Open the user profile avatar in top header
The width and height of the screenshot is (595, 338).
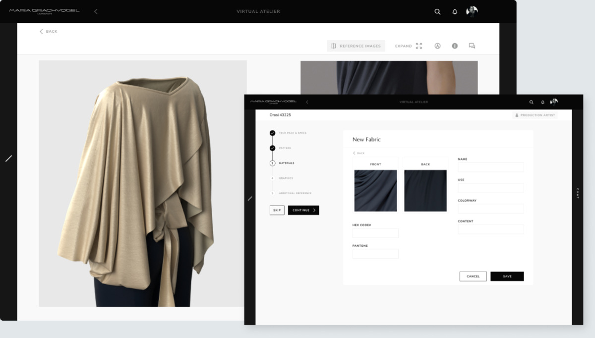point(472,11)
